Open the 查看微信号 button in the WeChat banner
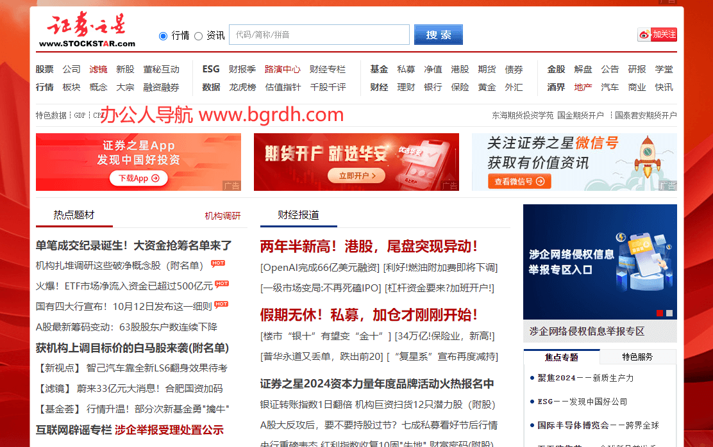 tap(519, 181)
